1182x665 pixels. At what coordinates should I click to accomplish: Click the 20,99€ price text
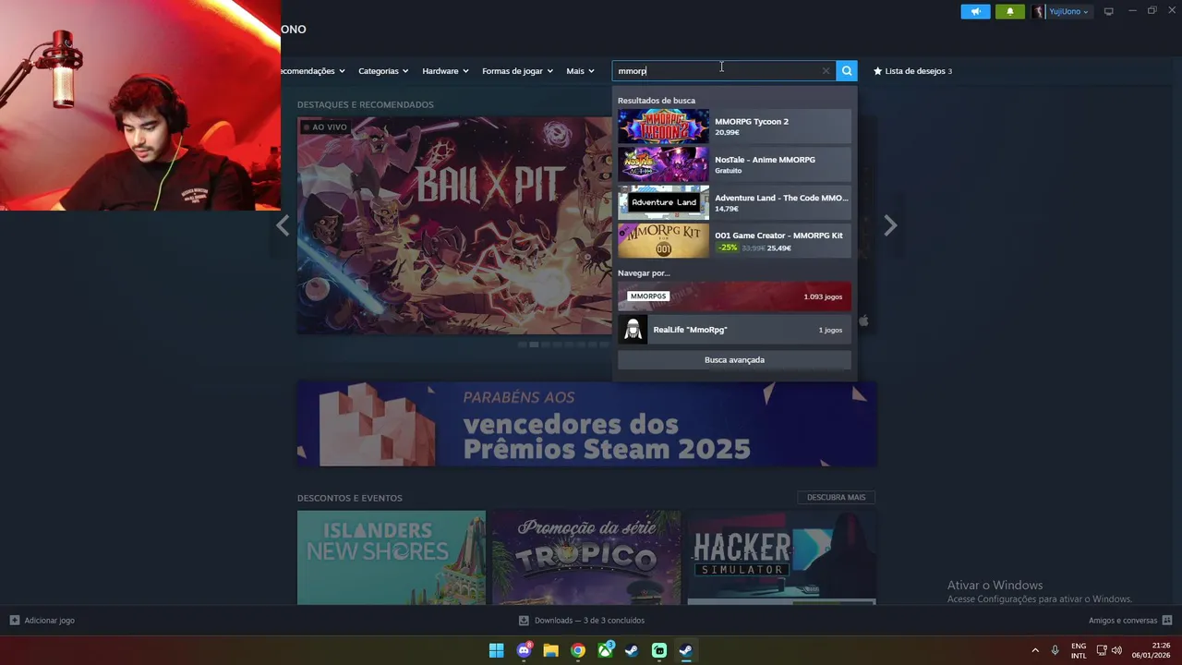[x=727, y=132]
